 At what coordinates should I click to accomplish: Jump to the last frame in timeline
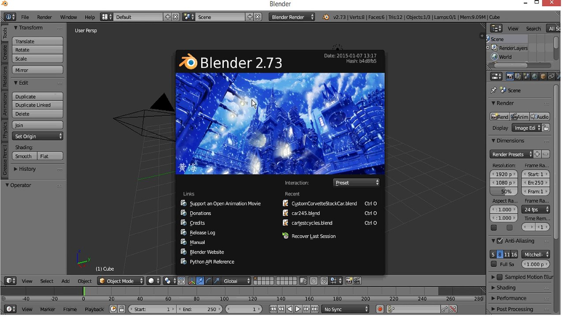coord(315,309)
